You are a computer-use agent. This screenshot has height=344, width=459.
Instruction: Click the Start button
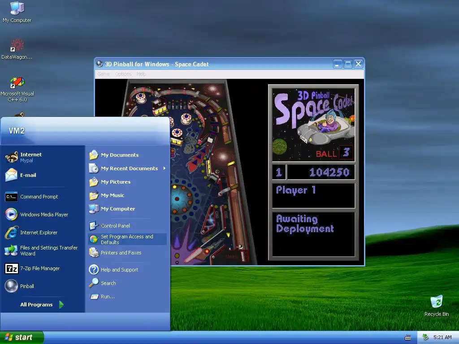[x=22, y=337]
